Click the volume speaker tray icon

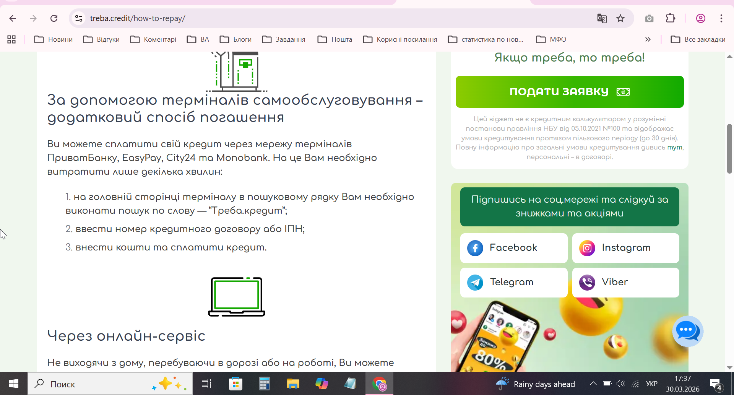(x=620, y=384)
